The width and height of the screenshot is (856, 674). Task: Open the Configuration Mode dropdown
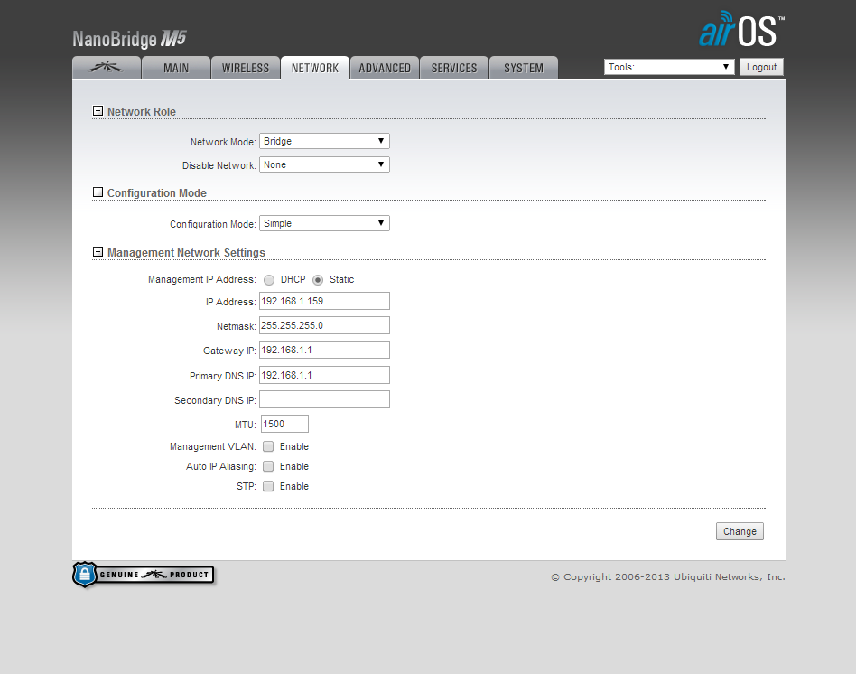point(324,223)
